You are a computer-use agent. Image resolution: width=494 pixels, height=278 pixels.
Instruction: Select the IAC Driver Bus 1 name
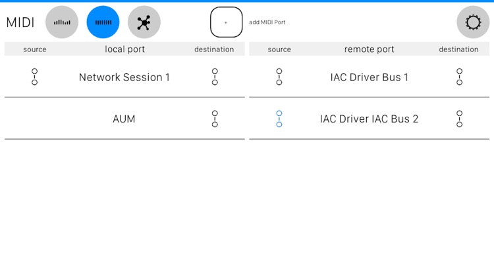[370, 77]
